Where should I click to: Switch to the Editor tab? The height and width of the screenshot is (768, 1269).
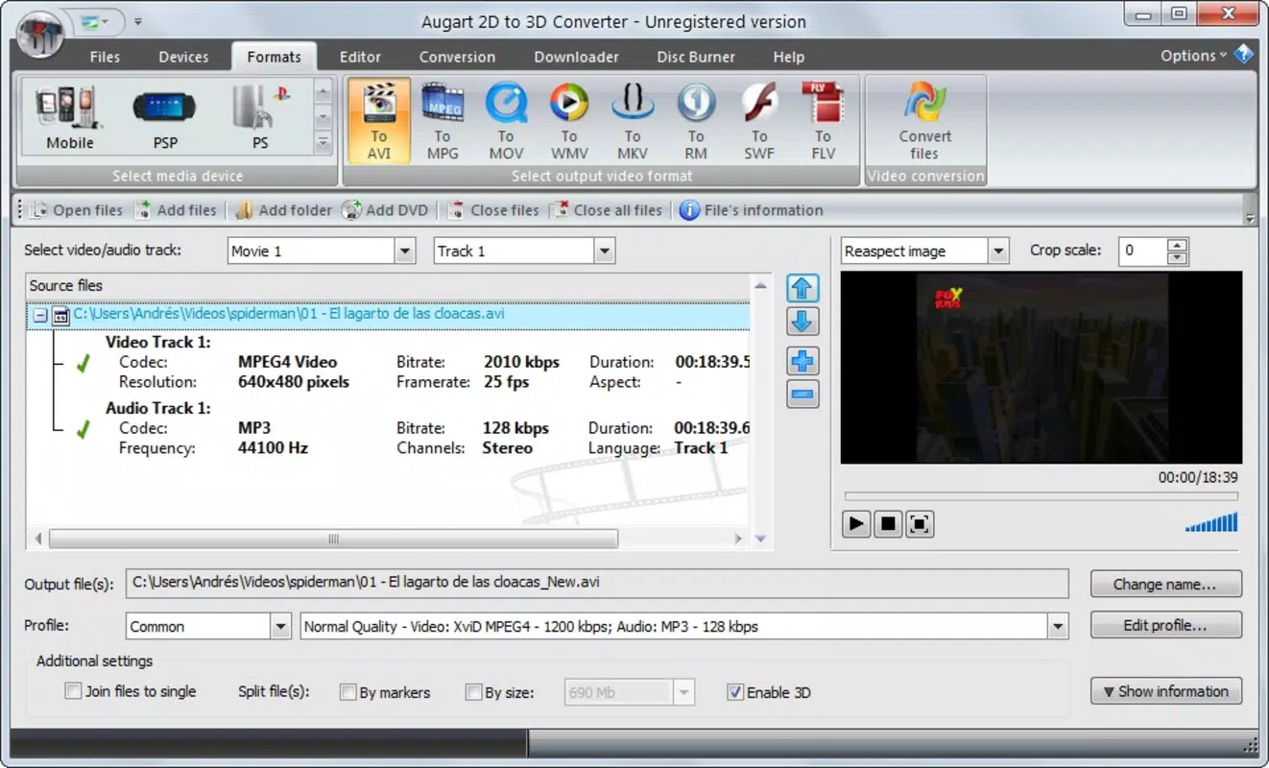coord(360,57)
